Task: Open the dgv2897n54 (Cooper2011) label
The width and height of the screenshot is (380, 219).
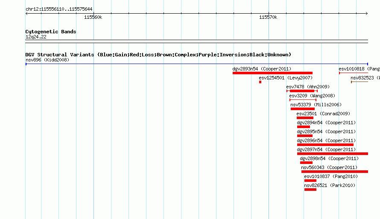Action: click(326, 149)
